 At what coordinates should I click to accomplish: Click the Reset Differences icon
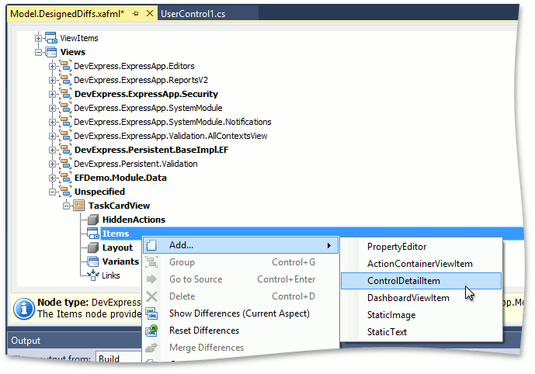(151, 331)
